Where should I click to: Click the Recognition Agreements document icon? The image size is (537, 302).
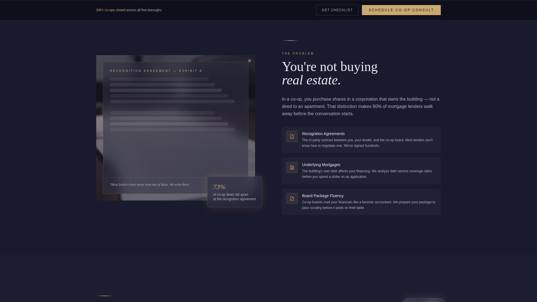click(x=292, y=136)
